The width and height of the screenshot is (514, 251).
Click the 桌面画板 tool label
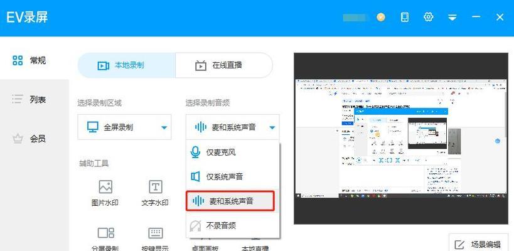click(x=205, y=248)
